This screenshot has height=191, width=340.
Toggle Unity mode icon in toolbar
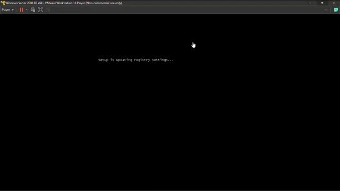[48, 10]
